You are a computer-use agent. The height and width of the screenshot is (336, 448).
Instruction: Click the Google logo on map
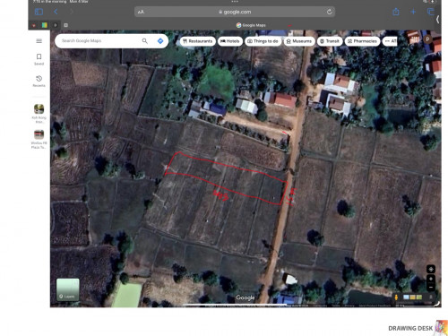[x=246, y=297]
